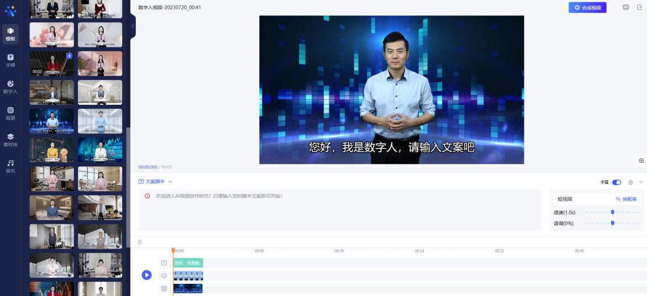
Task: Select the woman in red 00:03 template
Action: click(x=51, y=63)
